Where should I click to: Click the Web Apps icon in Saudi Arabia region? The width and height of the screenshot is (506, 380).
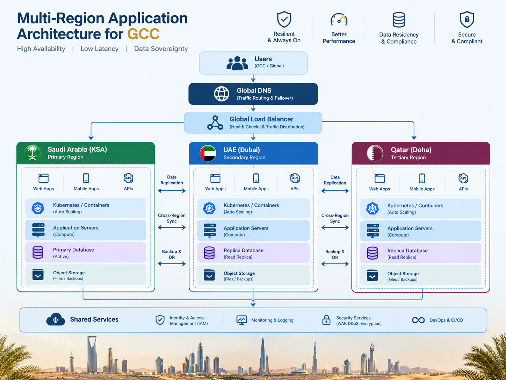click(44, 178)
